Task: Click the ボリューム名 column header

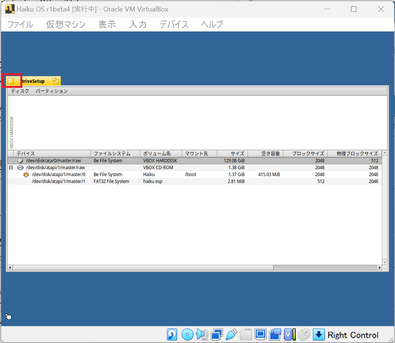Action: pyautogui.click(x=161, y=153)
